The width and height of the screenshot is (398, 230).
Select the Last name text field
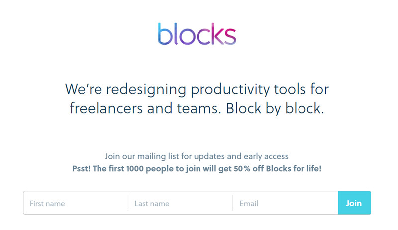181,203
